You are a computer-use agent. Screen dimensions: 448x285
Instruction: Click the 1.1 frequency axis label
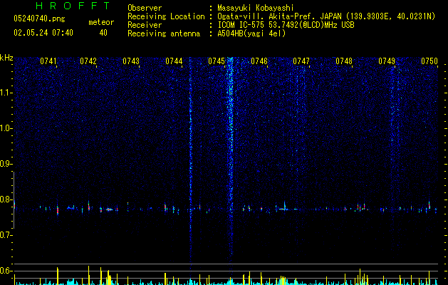coord(6,93)
